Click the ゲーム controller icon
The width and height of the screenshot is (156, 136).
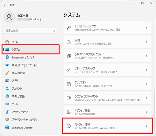point(7,104)
